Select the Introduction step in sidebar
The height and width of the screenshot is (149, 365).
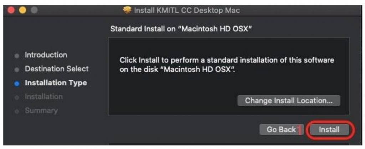tap(46, 55)
